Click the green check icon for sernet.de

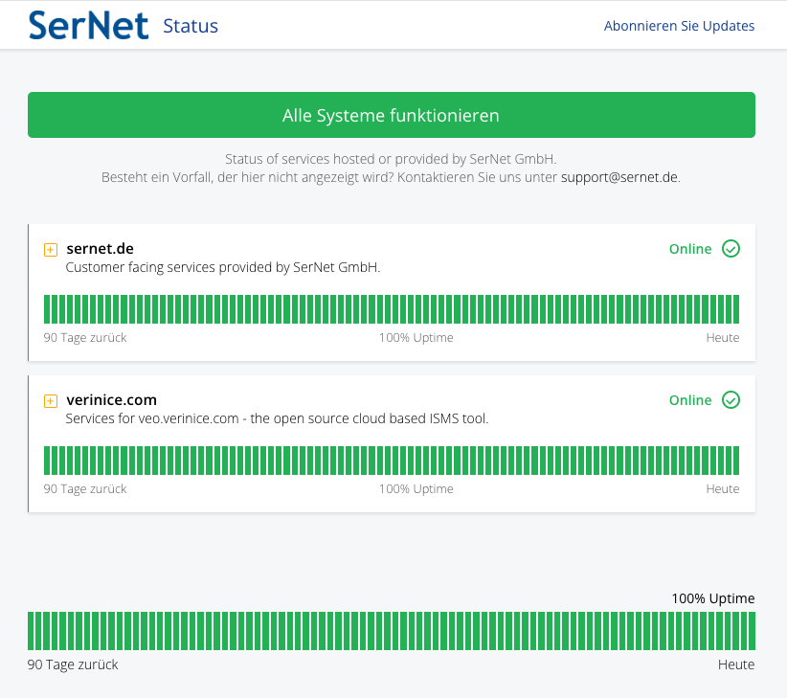[x=731, y=249]
